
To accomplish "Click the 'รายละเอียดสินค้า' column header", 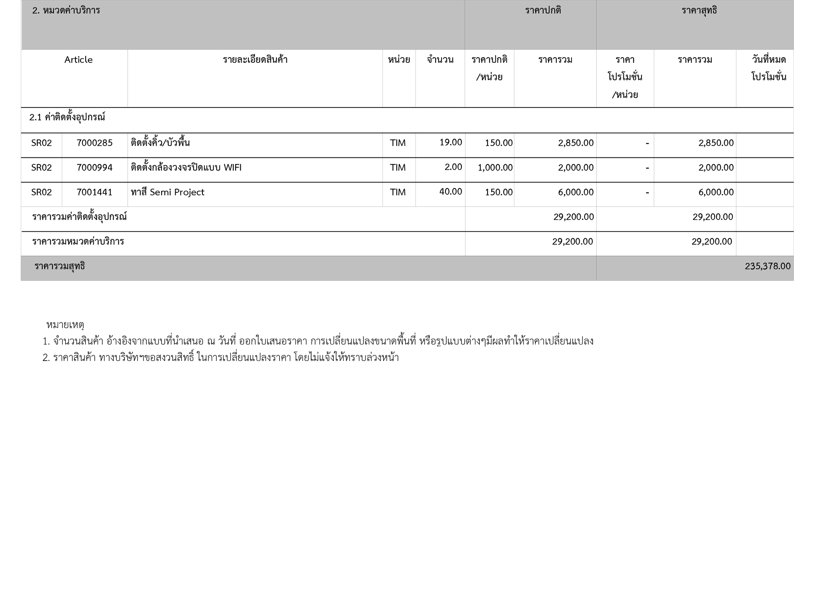I will [255, 60].
